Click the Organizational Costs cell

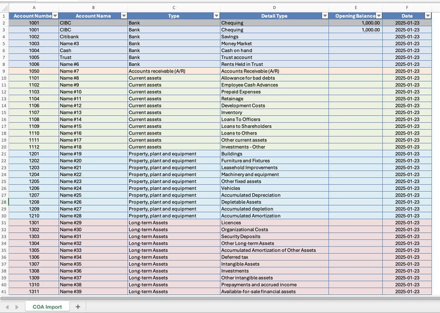coord(274,229)
